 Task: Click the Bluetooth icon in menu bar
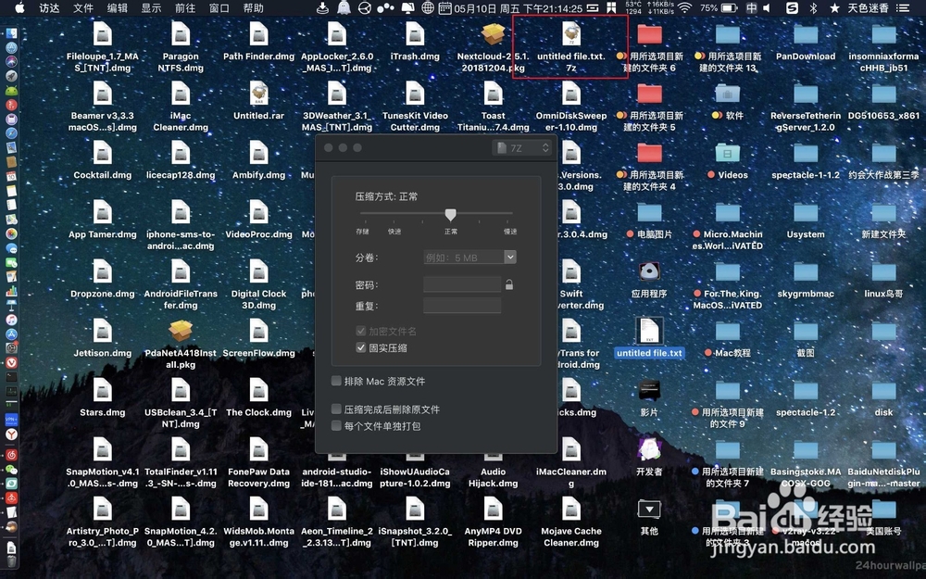click(x=813, y=7)
